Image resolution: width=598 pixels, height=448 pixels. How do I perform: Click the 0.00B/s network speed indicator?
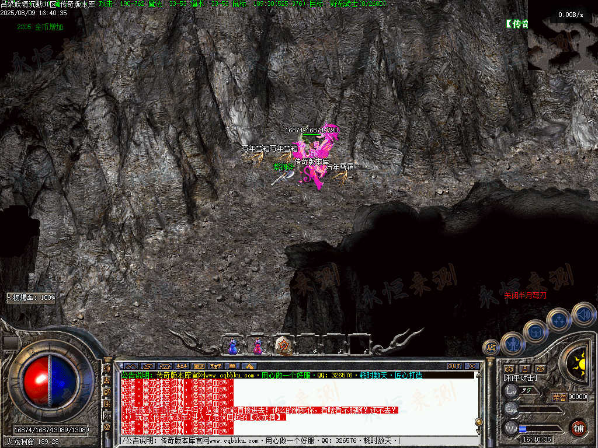tap(571, 15)
